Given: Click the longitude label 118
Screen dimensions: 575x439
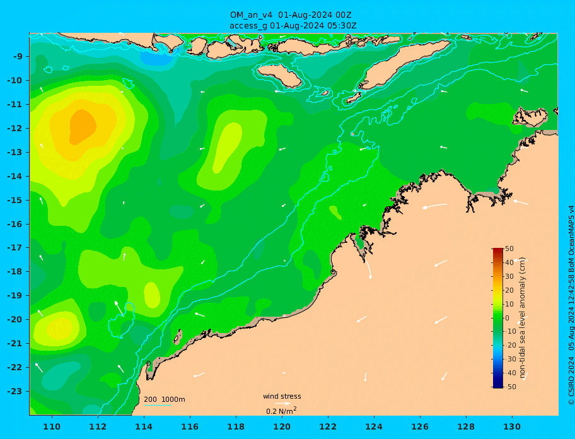Looking at the screenshot, I should (236, 426).
